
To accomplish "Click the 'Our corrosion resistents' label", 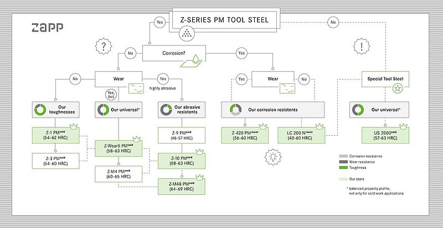I will (273, 110).
